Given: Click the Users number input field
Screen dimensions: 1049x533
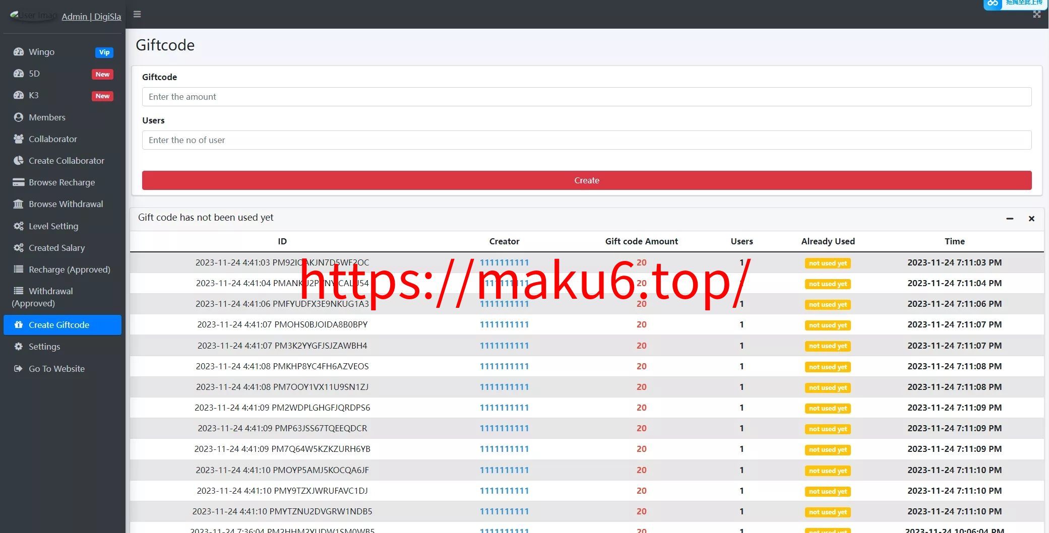Looking at the screenshot, I should point(587,140).
